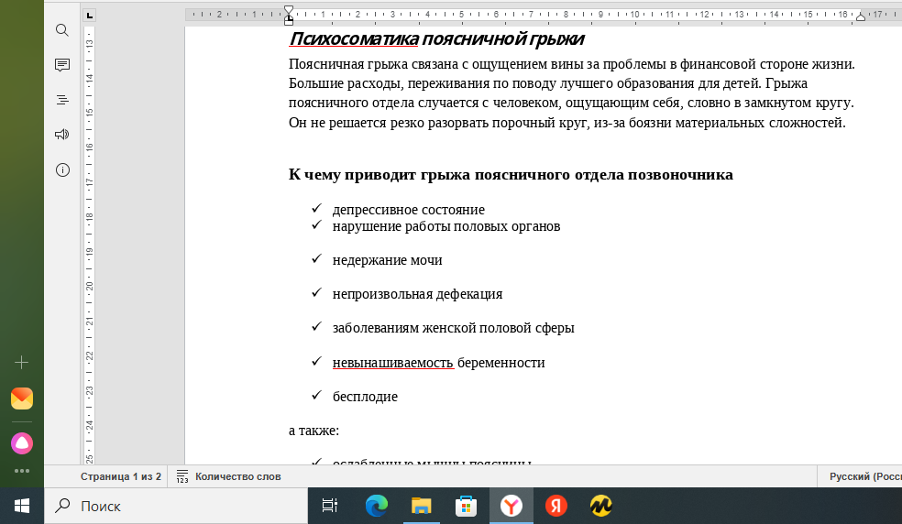Click the bullet item бесплодие
Screen dimensions: 902x524
[365, 397]
